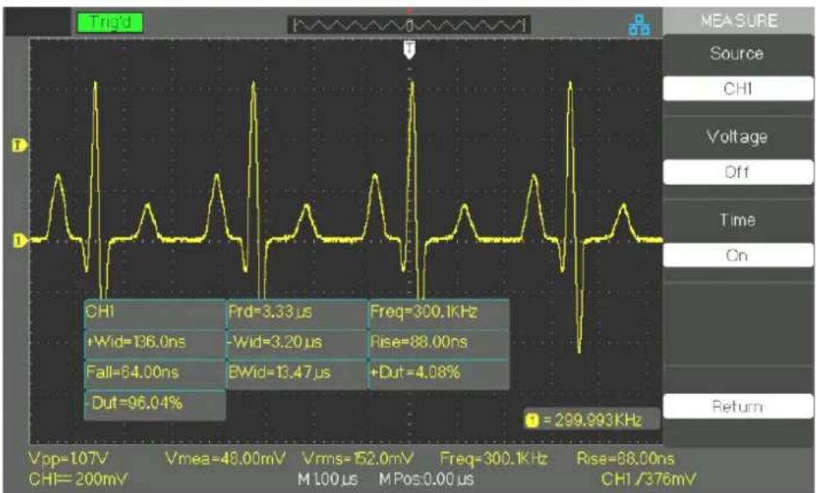Click the Freq=300.1KHz table cell
This screenshot has width=816, height=493.
click(439, 313)
